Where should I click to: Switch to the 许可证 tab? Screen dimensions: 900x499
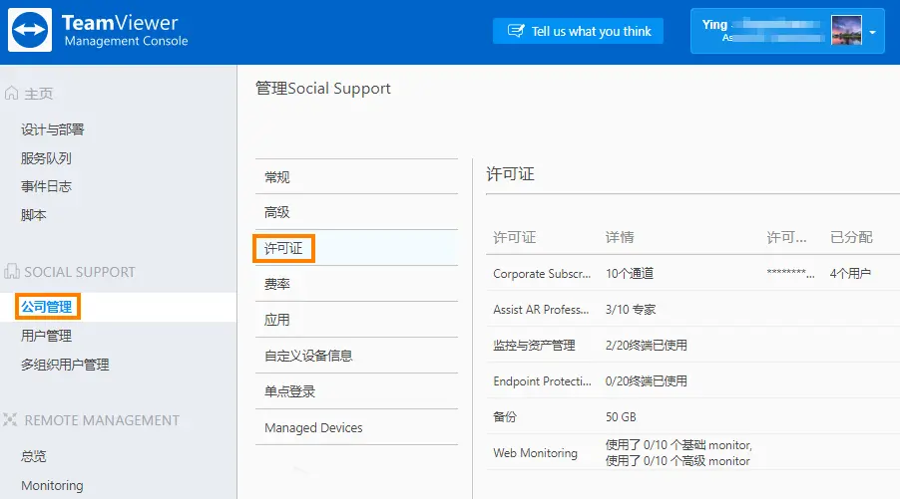click(x=356, y=248)
